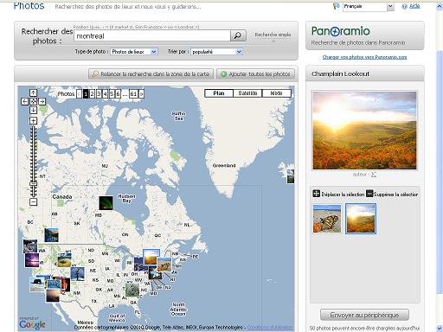Screen dimensions: 443x332
Task: Pan the map right with arrow
Action: pos(42,101)
